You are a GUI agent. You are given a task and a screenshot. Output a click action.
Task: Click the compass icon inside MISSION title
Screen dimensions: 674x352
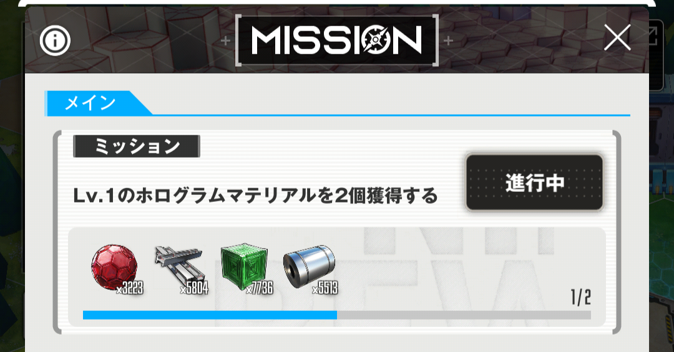pyautogui.click(x=375, y=40)
